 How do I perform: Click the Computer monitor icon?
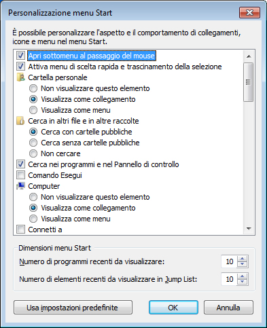coord(20,186)
